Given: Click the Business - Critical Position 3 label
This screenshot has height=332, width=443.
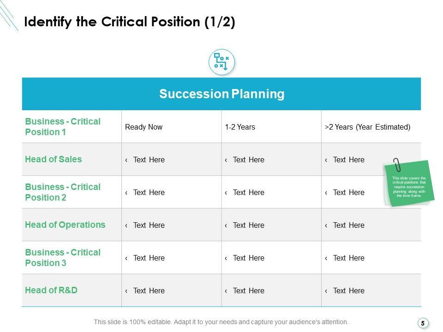Looking at the screenshot, I should pos(63,258).
